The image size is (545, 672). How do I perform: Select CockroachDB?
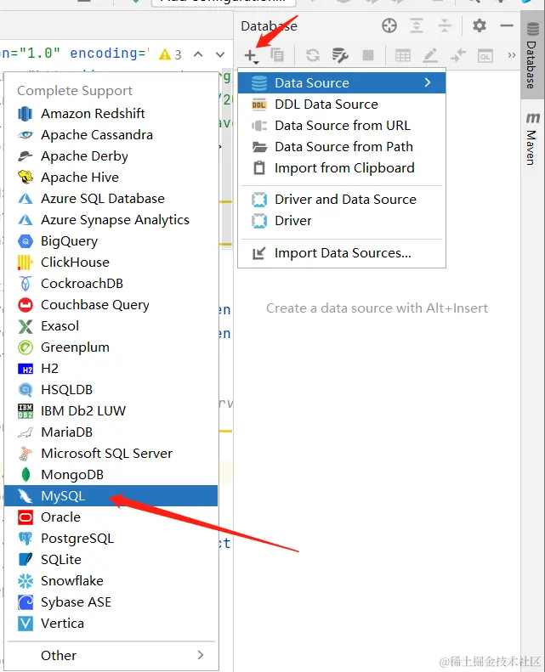point(111,283)
